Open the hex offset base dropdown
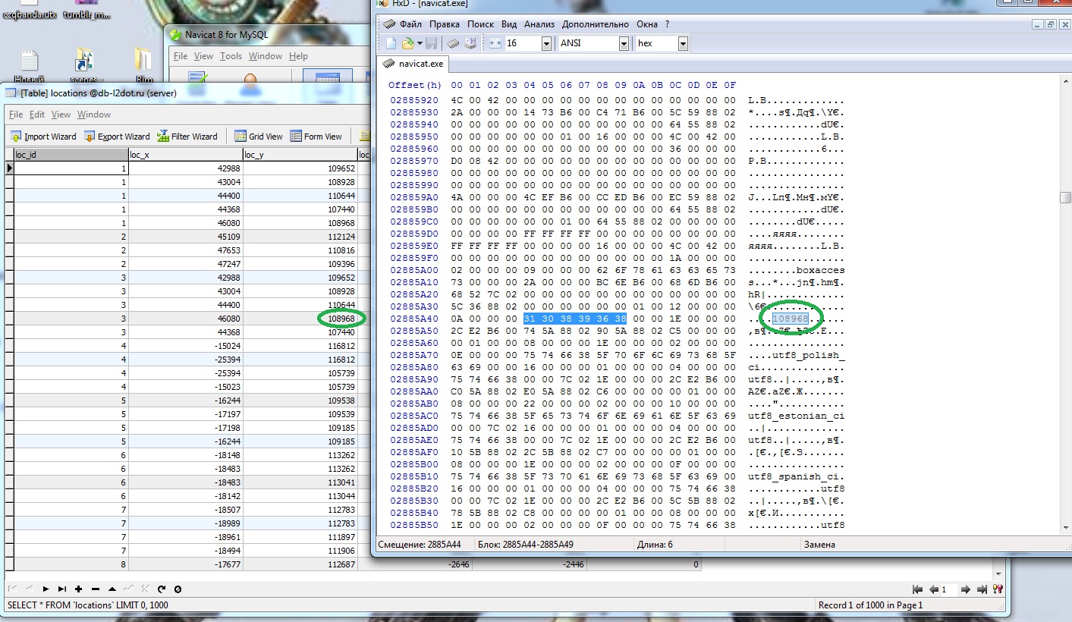This screenshot has width=1072, height=622. click(x=683, y=43)
